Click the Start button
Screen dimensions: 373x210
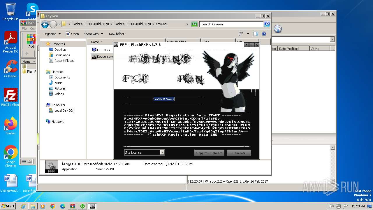tap(8, 206)
